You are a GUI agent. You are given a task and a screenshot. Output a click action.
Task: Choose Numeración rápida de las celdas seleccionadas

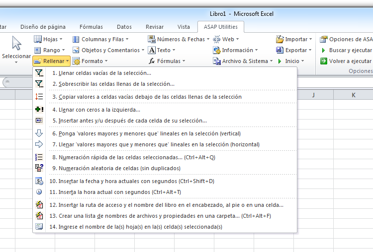(x=165, y=157)
